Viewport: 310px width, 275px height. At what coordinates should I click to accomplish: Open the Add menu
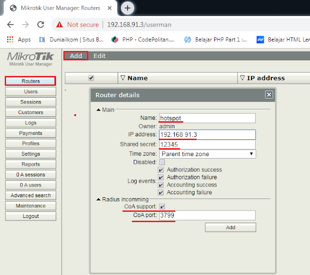coord(76,56)
